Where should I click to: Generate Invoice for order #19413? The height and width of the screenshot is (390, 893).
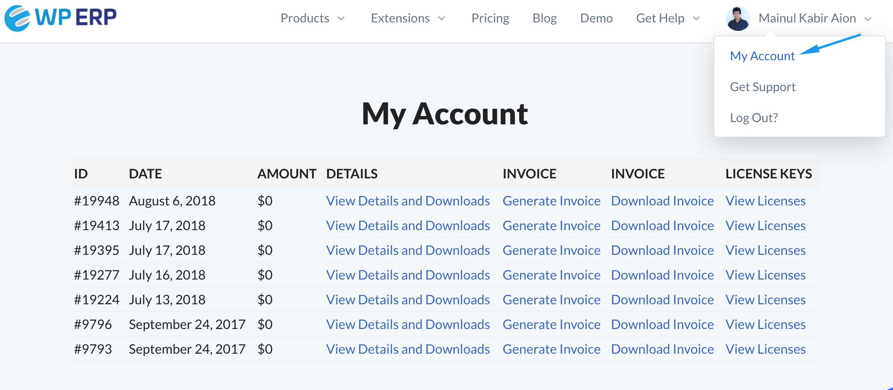551,226
